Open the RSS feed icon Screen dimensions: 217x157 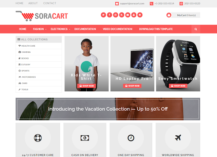pyautogui.click(x=122, y=15)
